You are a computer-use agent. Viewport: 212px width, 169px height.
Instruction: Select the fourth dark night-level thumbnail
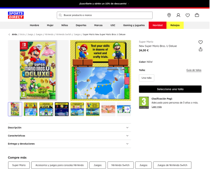[x=62, y=109]
